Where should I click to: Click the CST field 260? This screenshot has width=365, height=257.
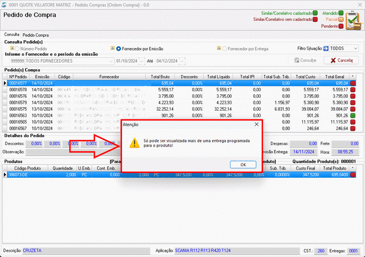point(321,251)
